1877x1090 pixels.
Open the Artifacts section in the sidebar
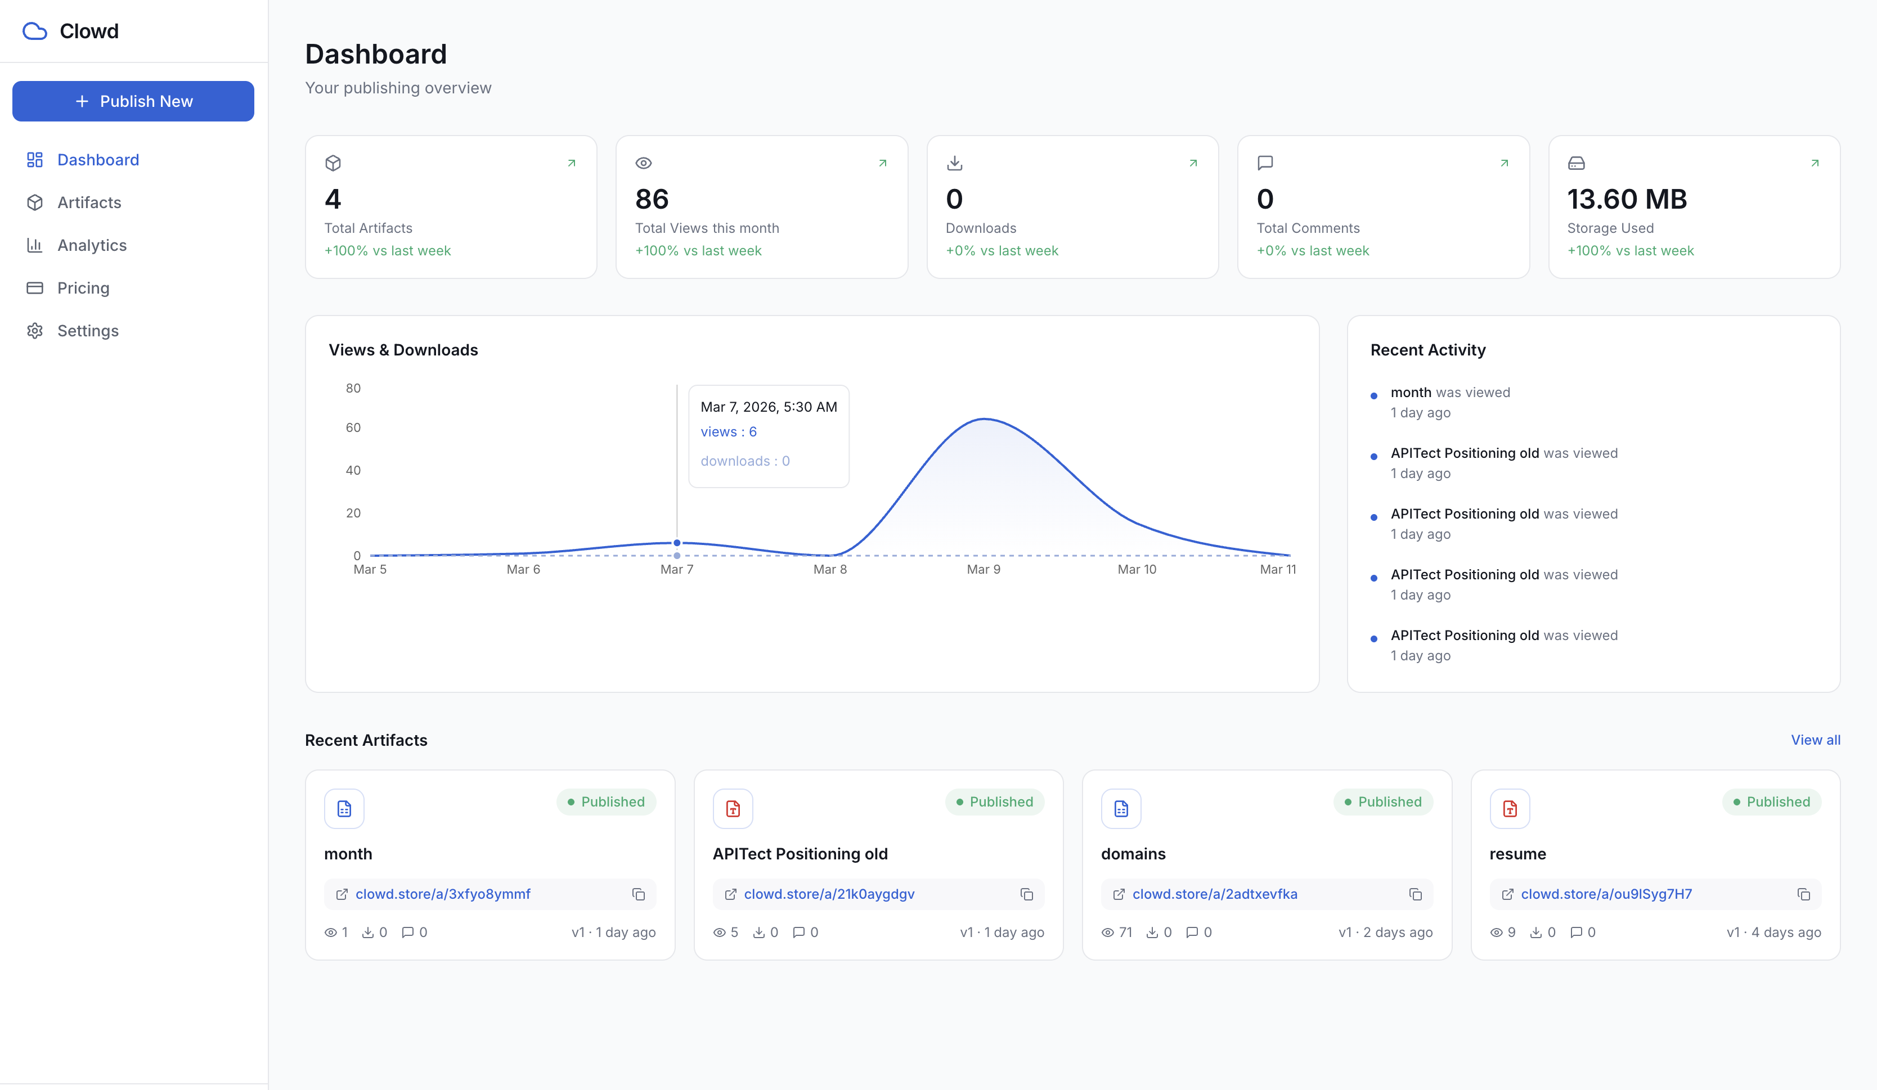click(x=89, y=202)
